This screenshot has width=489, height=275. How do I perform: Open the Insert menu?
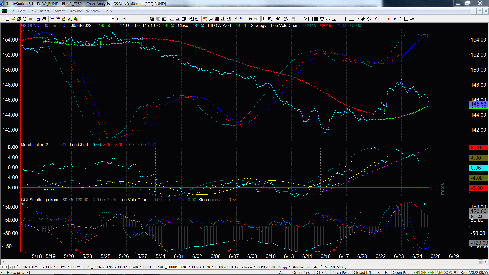click(x=44, y=11)
